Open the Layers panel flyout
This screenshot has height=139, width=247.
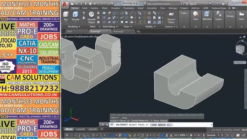218,27
